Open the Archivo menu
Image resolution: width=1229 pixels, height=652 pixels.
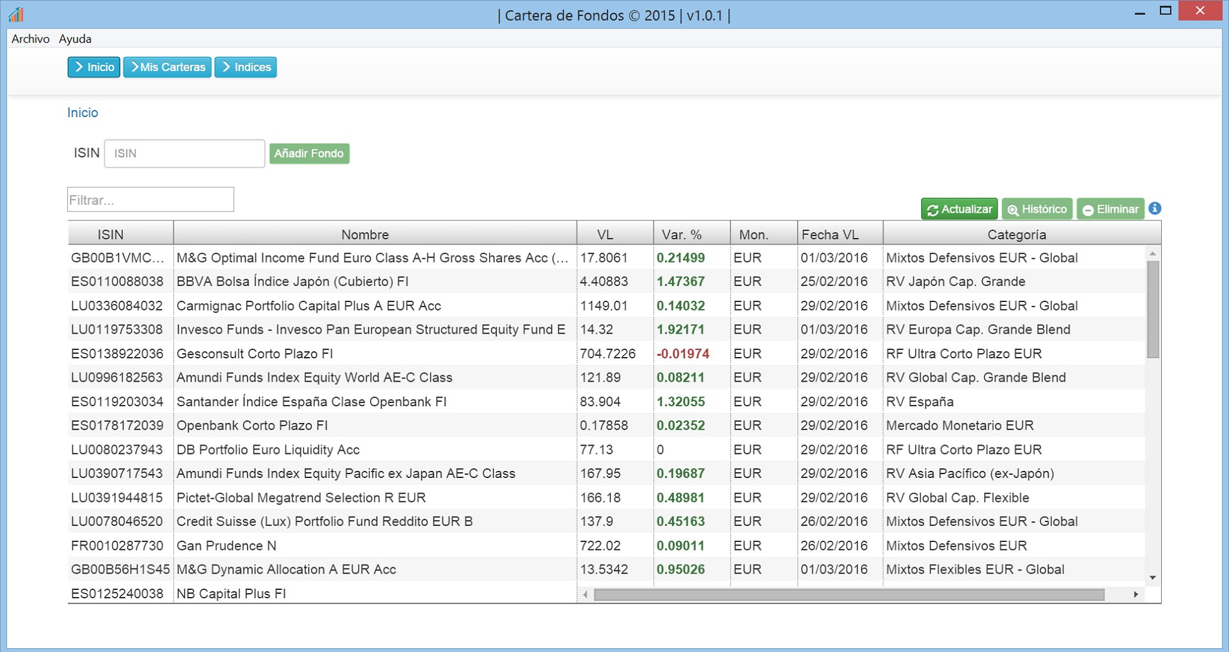pyautogui.click(x=30, y=39)
